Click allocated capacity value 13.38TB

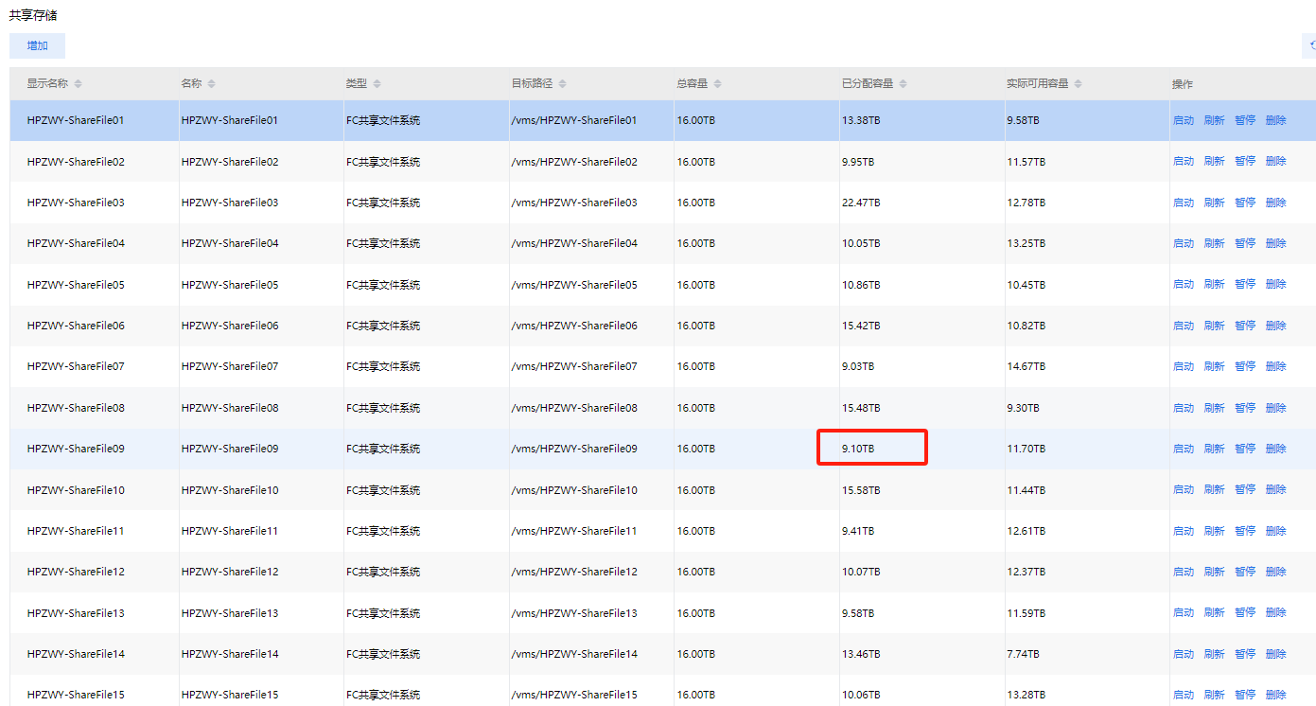[x=861, y=120]
